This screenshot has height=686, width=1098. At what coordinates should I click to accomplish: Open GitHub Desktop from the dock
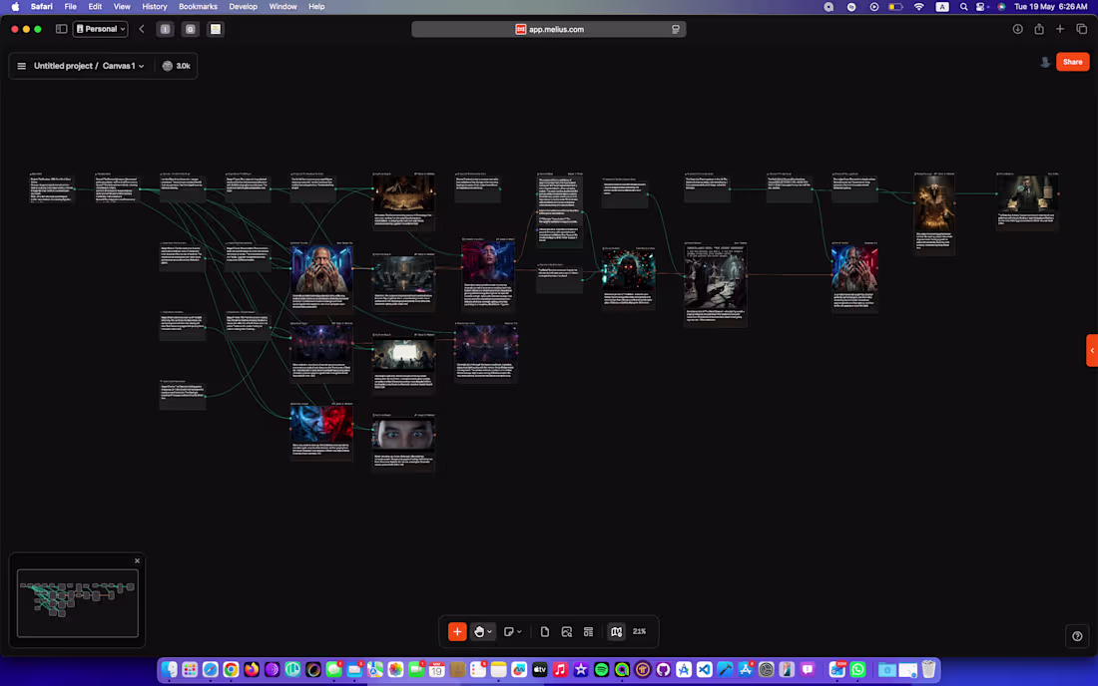coord(663,669)
